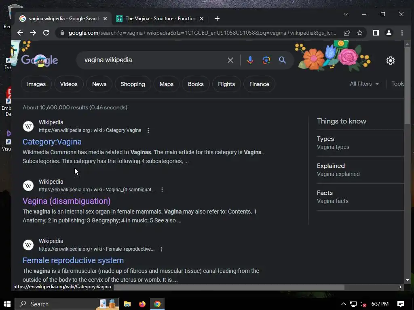Close the Google Search tab
The image size is (414, 310).
point(105,19)
